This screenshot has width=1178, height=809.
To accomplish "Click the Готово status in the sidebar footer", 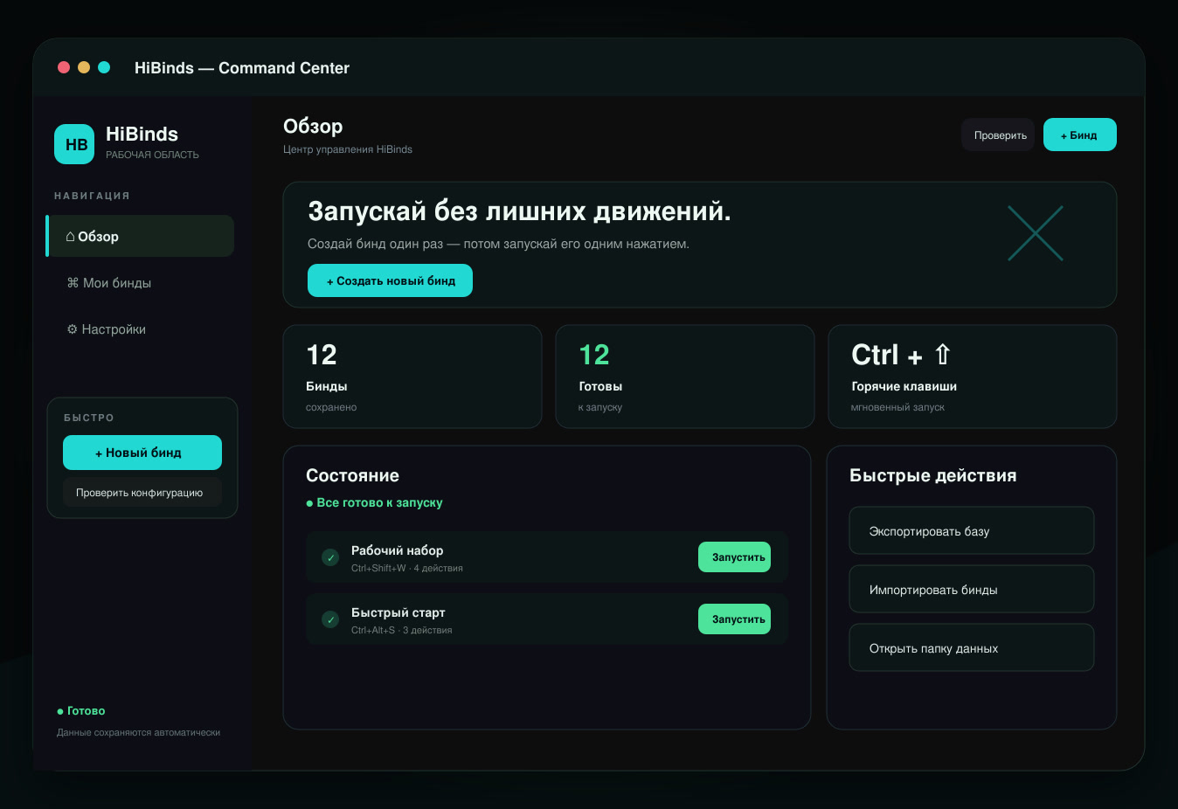I will pyautogui.click(x=81, y=711).
